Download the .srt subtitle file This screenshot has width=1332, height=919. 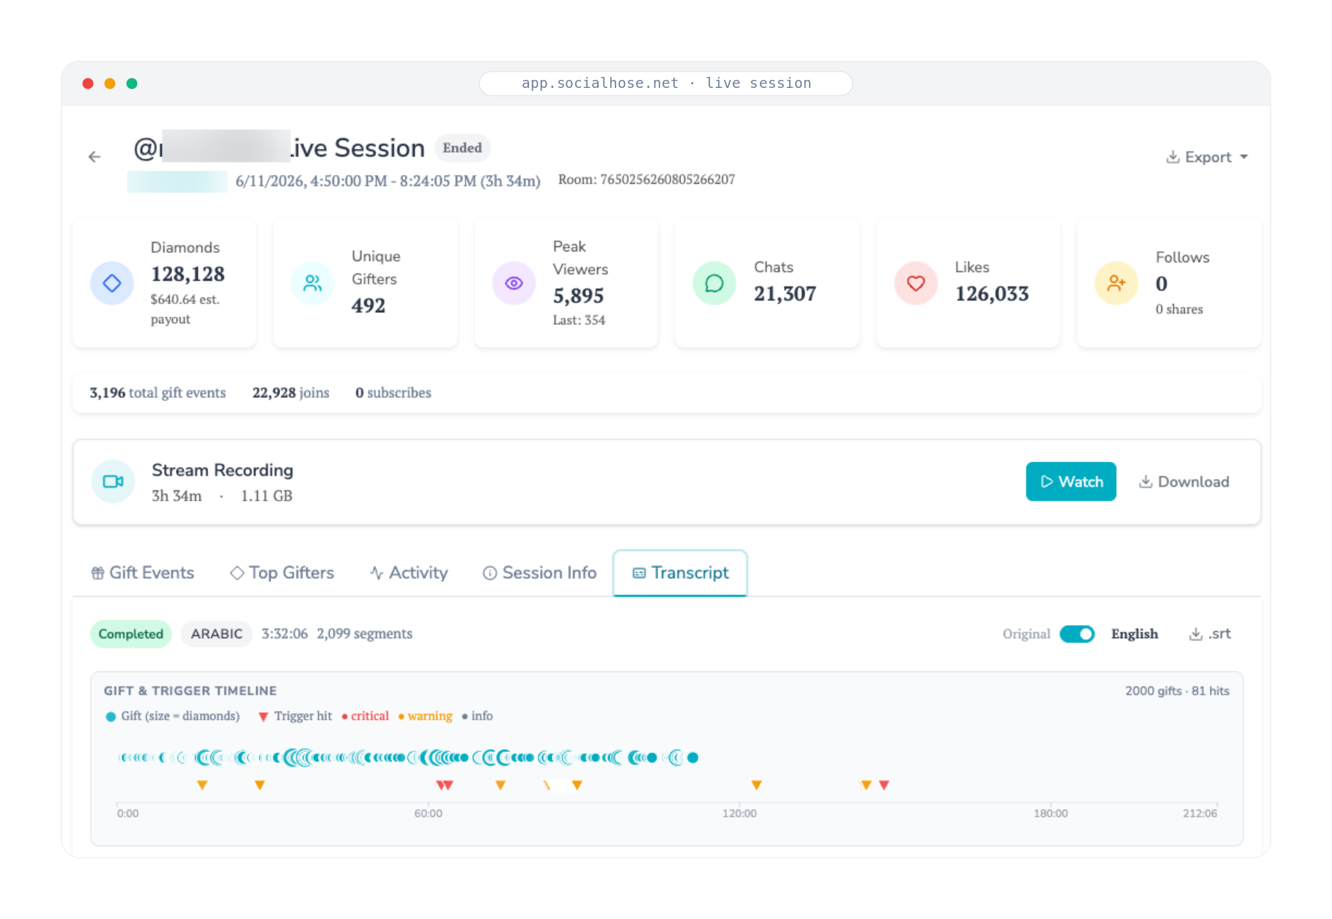coord(1210,634)
